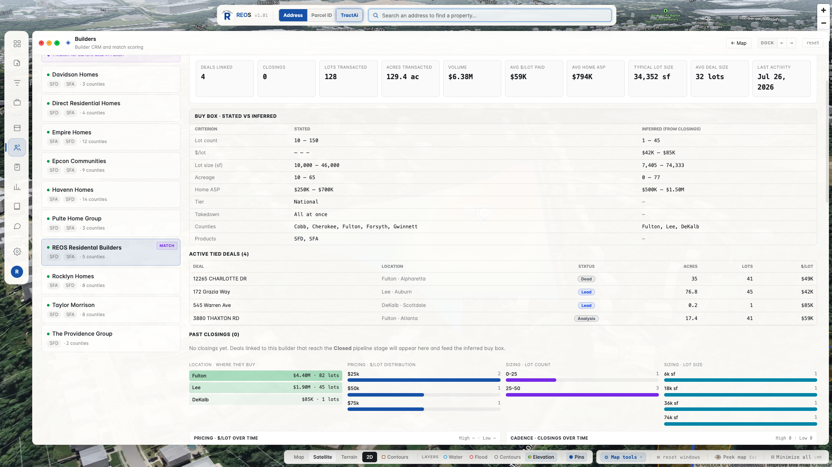
Task: Click the reset windows button
Action: (678, 457)
